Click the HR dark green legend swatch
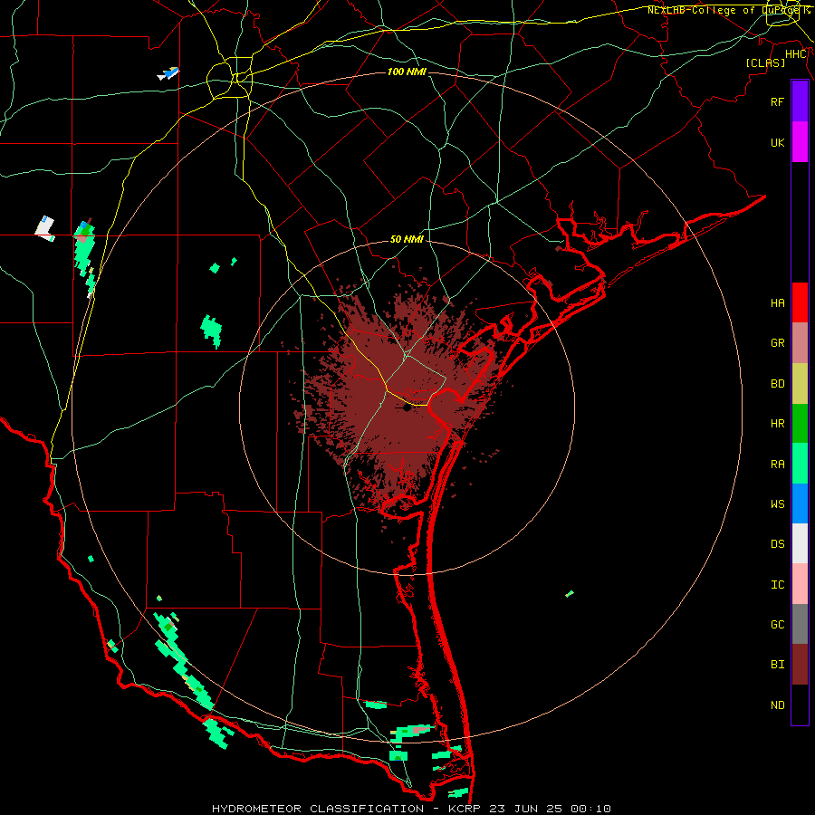The width and height of the screenshot is (815, 815). [800, 424]
